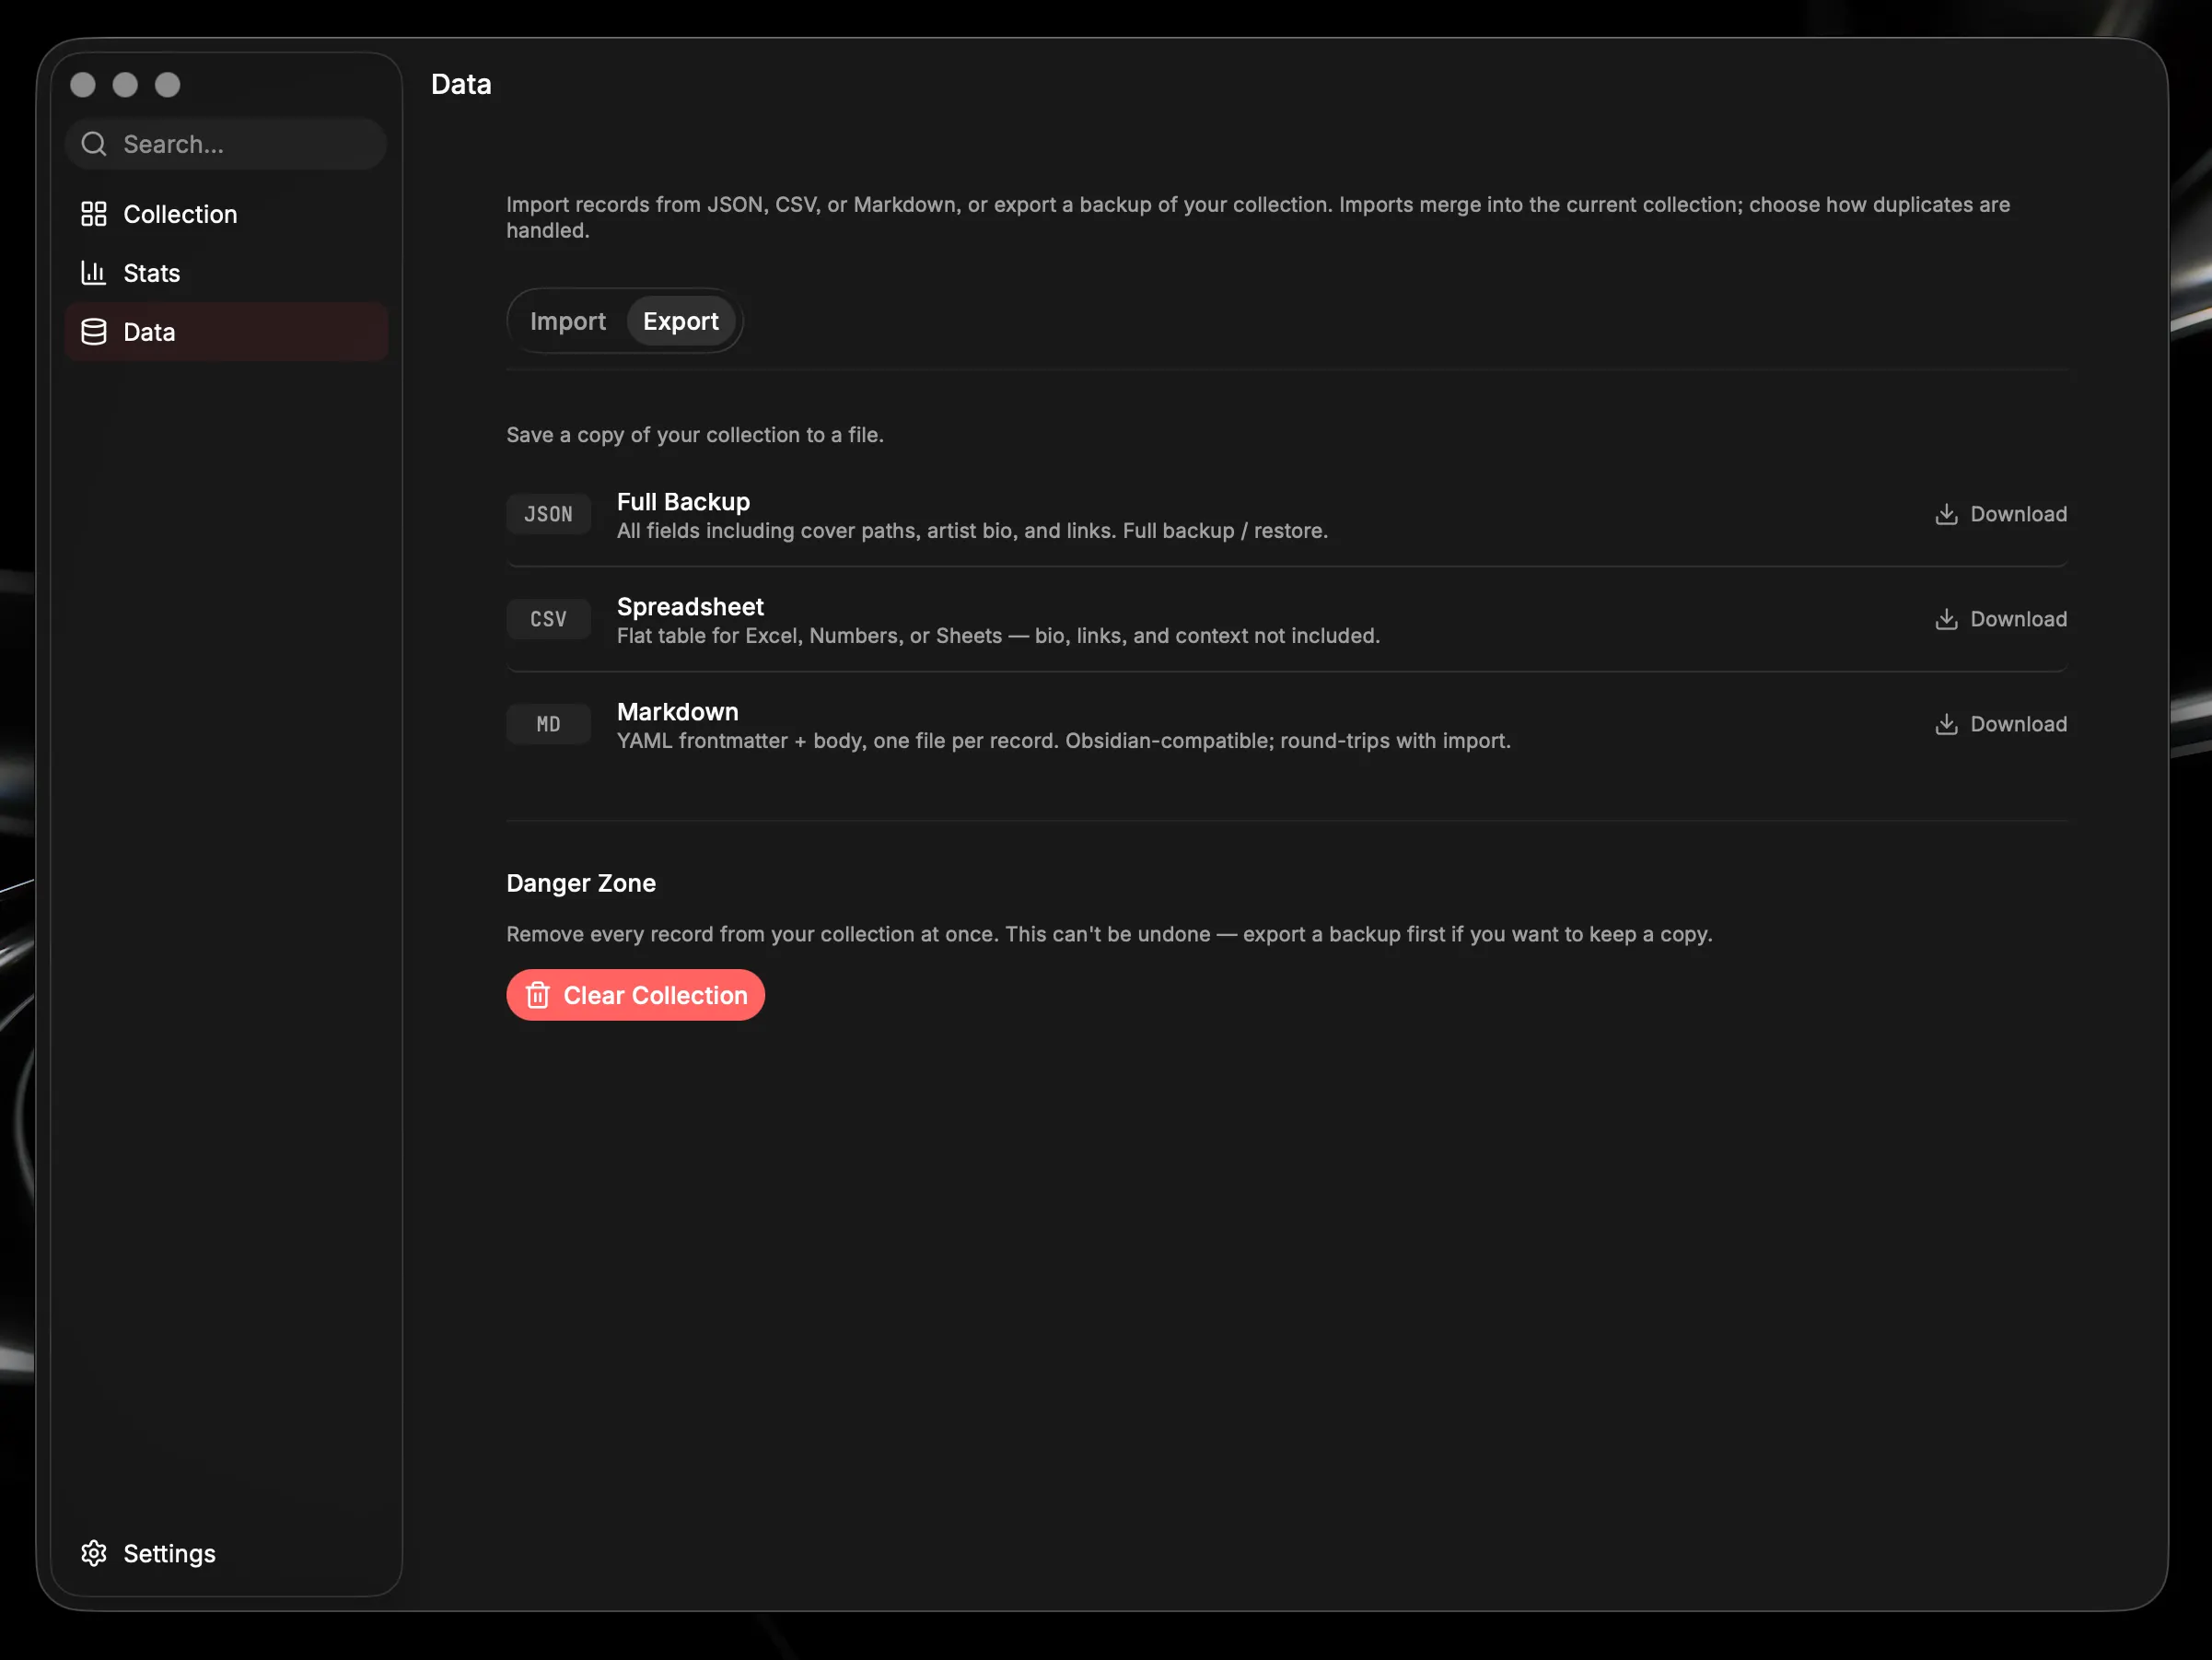Open the Settings label in sidebar
The width and height of the screenshot is (2212, 1660).
click(169, 1553)
